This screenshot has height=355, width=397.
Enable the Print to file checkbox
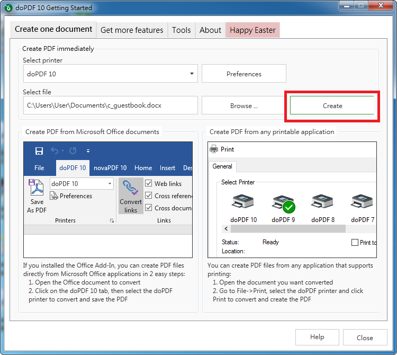355,243
